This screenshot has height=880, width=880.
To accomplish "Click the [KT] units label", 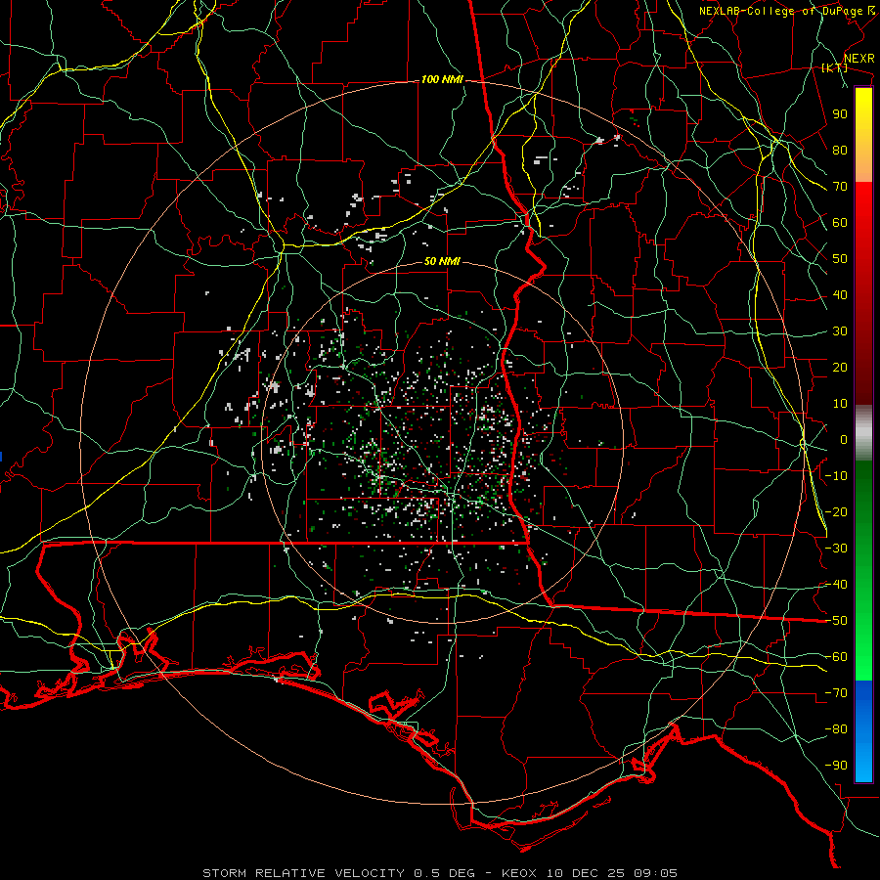I will [835, 67].
